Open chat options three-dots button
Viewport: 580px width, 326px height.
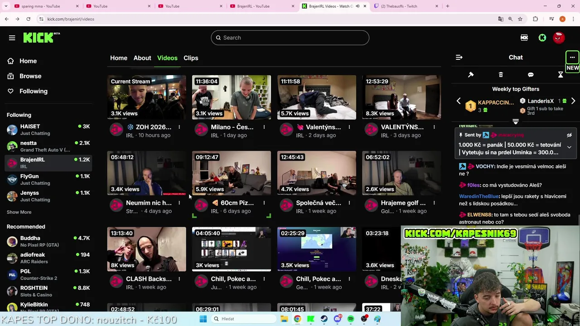tap(572, 58)
